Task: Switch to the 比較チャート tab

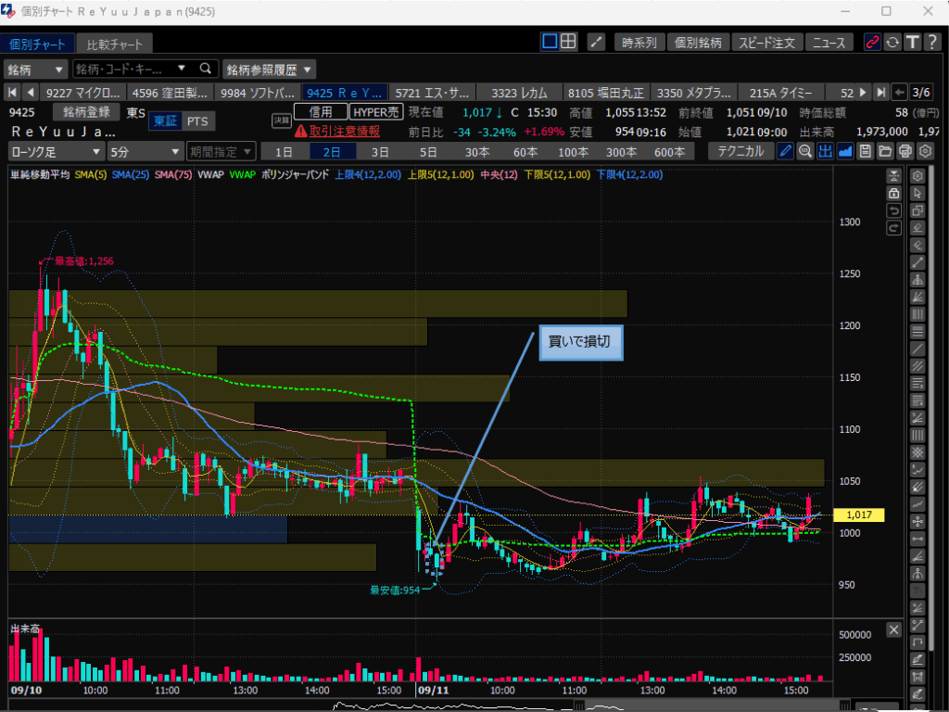Action: pyautogui.click(x=115, y=44)
